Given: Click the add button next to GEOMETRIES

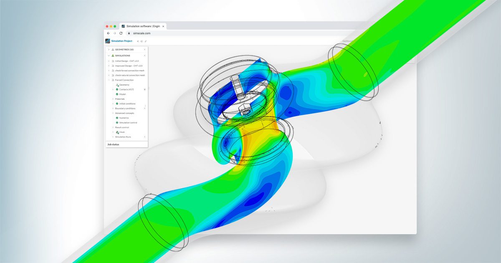Looking at the screenshot, I should pos(145,49).
